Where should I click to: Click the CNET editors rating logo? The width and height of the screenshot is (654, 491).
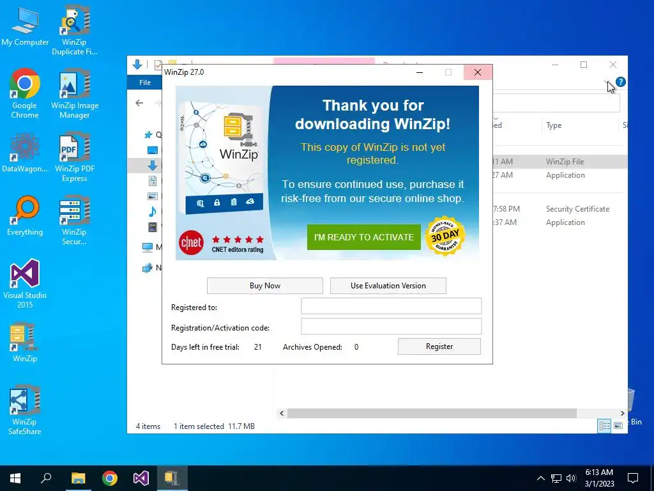pyautogui.click(x=192, y=242)
